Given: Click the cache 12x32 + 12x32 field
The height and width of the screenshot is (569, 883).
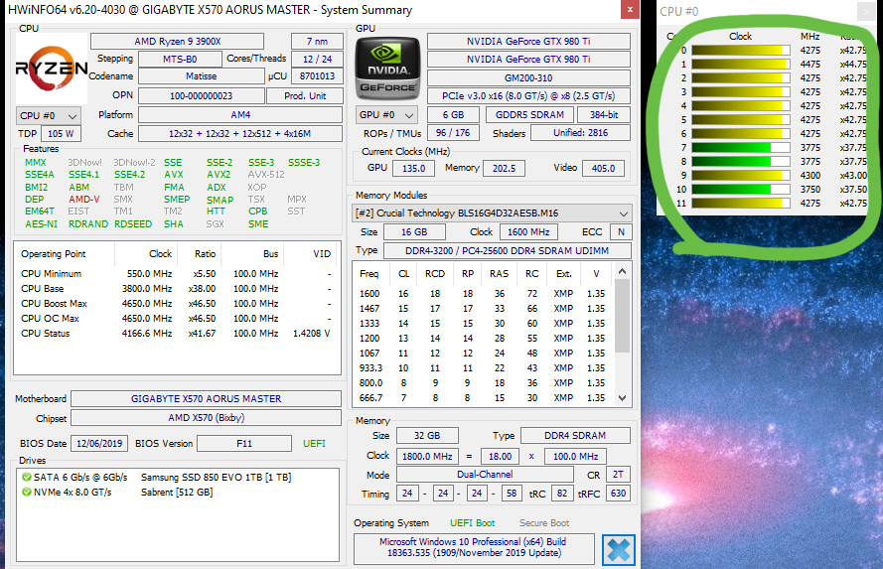Looking at the screenshot, I should point(240,133).
